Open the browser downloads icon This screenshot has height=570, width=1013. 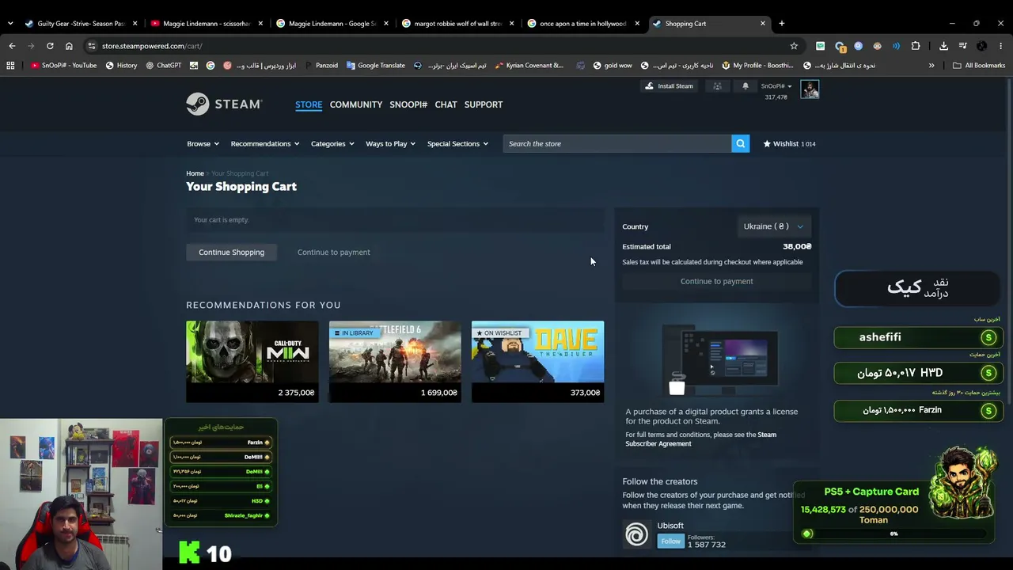click(x=943, y=46)
